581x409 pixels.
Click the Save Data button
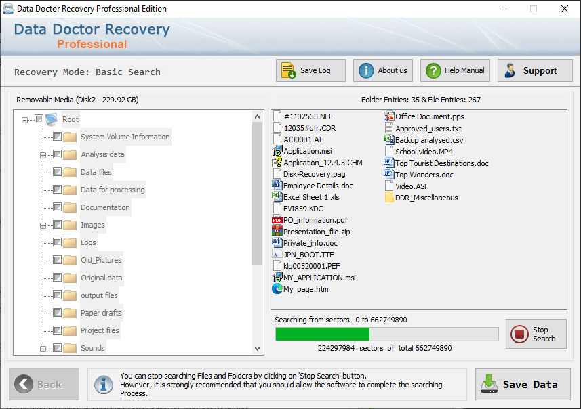(523, 384)
